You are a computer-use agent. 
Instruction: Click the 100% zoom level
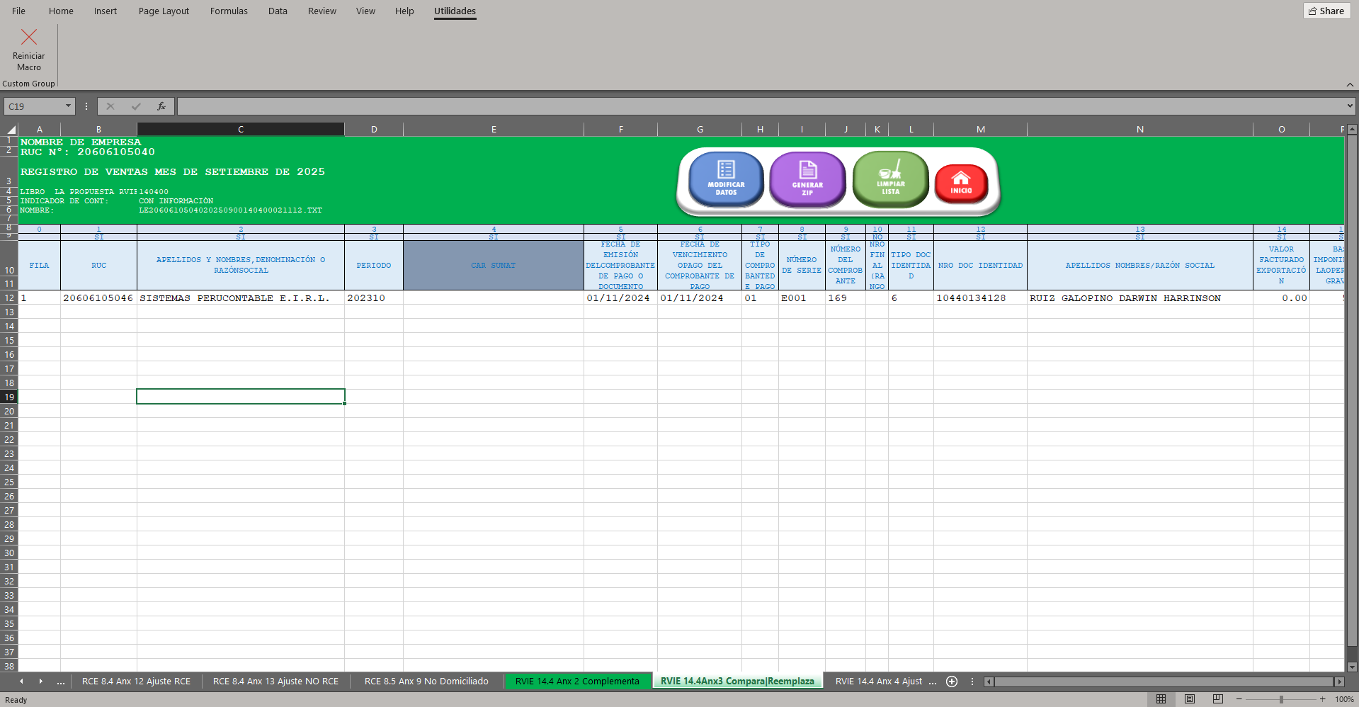pos(1344,699)
